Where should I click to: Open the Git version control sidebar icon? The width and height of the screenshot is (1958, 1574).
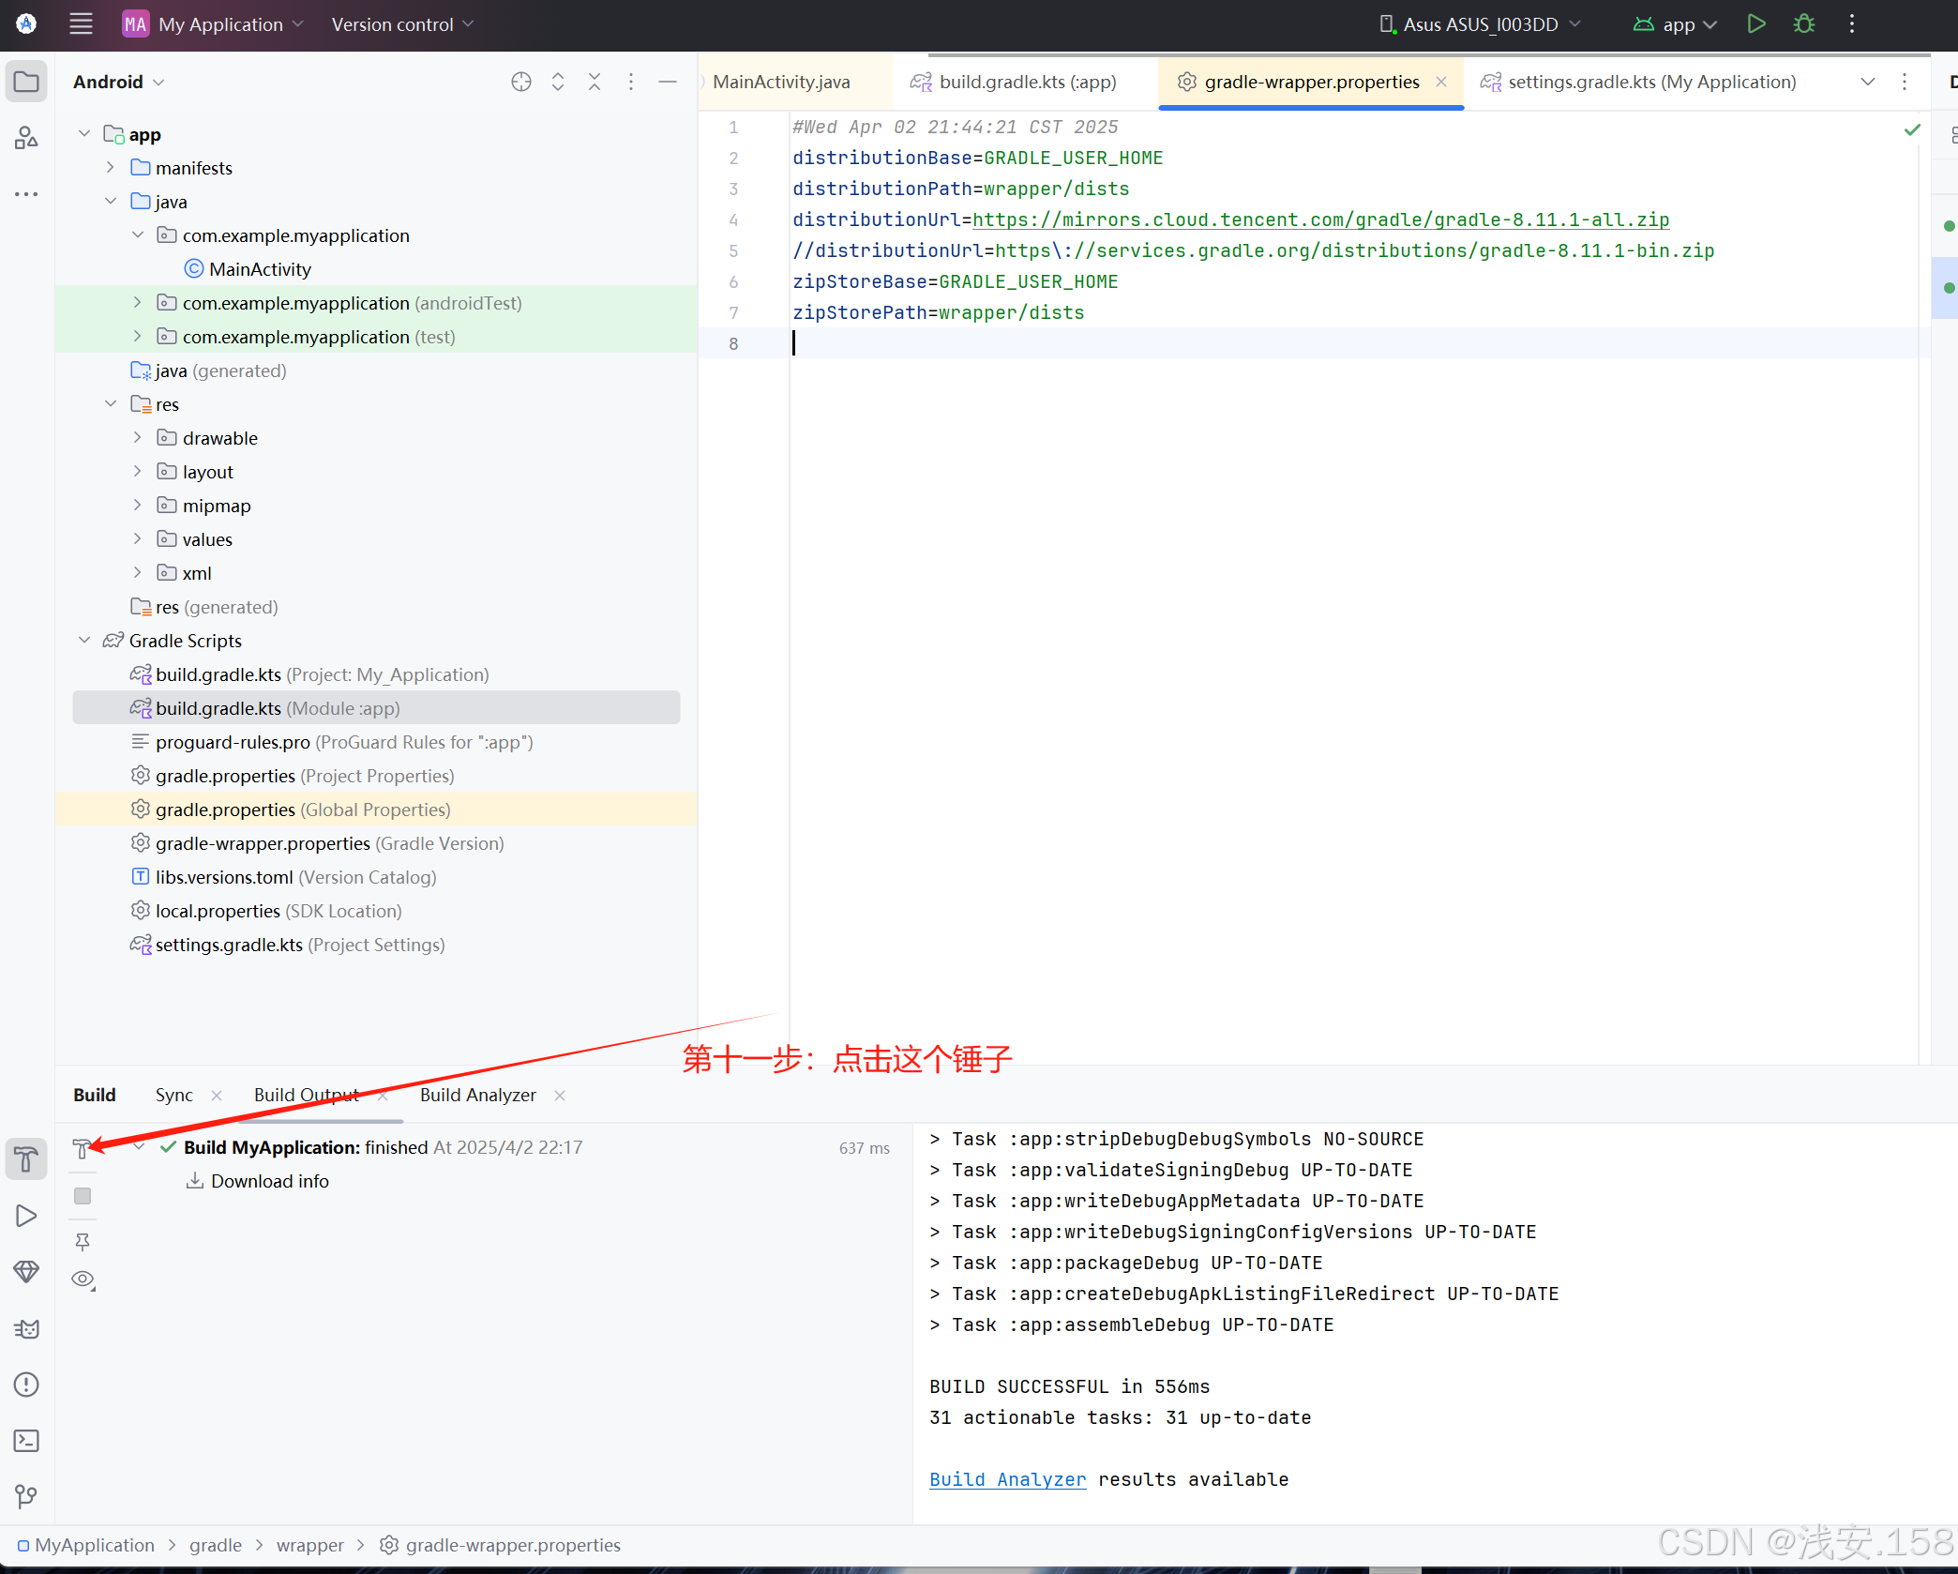26,1496
